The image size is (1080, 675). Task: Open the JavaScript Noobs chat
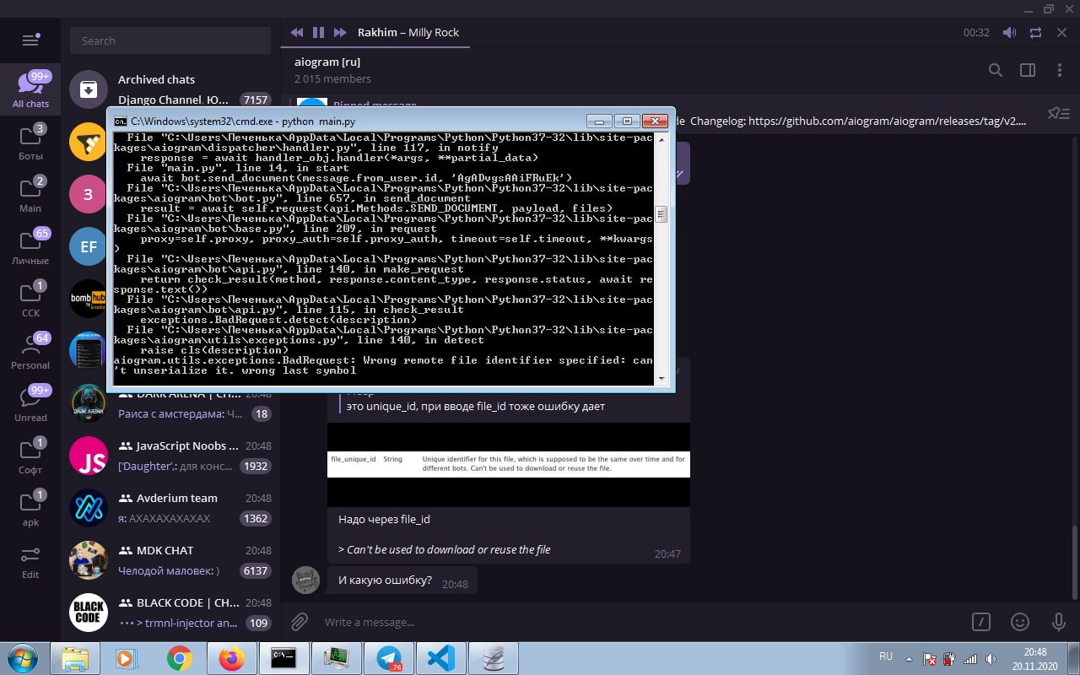click(x=170, y=456)
